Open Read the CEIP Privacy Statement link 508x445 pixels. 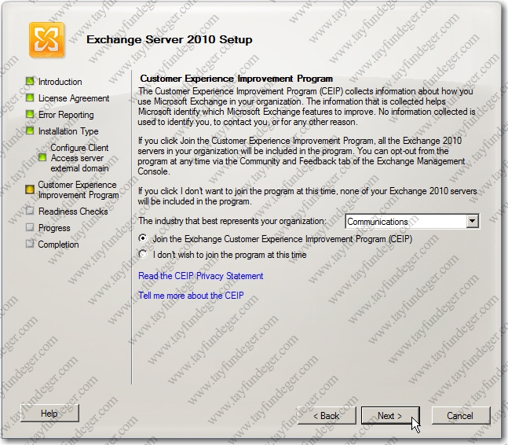[200, 276]
